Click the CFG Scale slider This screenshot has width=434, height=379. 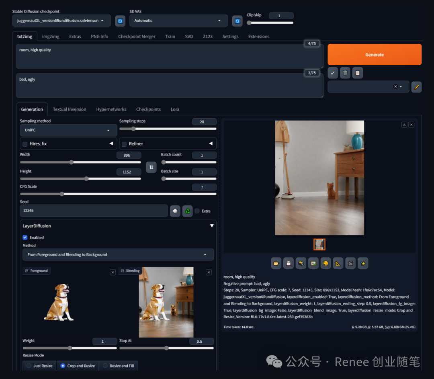pyautogui.click(x=118, y=194)
